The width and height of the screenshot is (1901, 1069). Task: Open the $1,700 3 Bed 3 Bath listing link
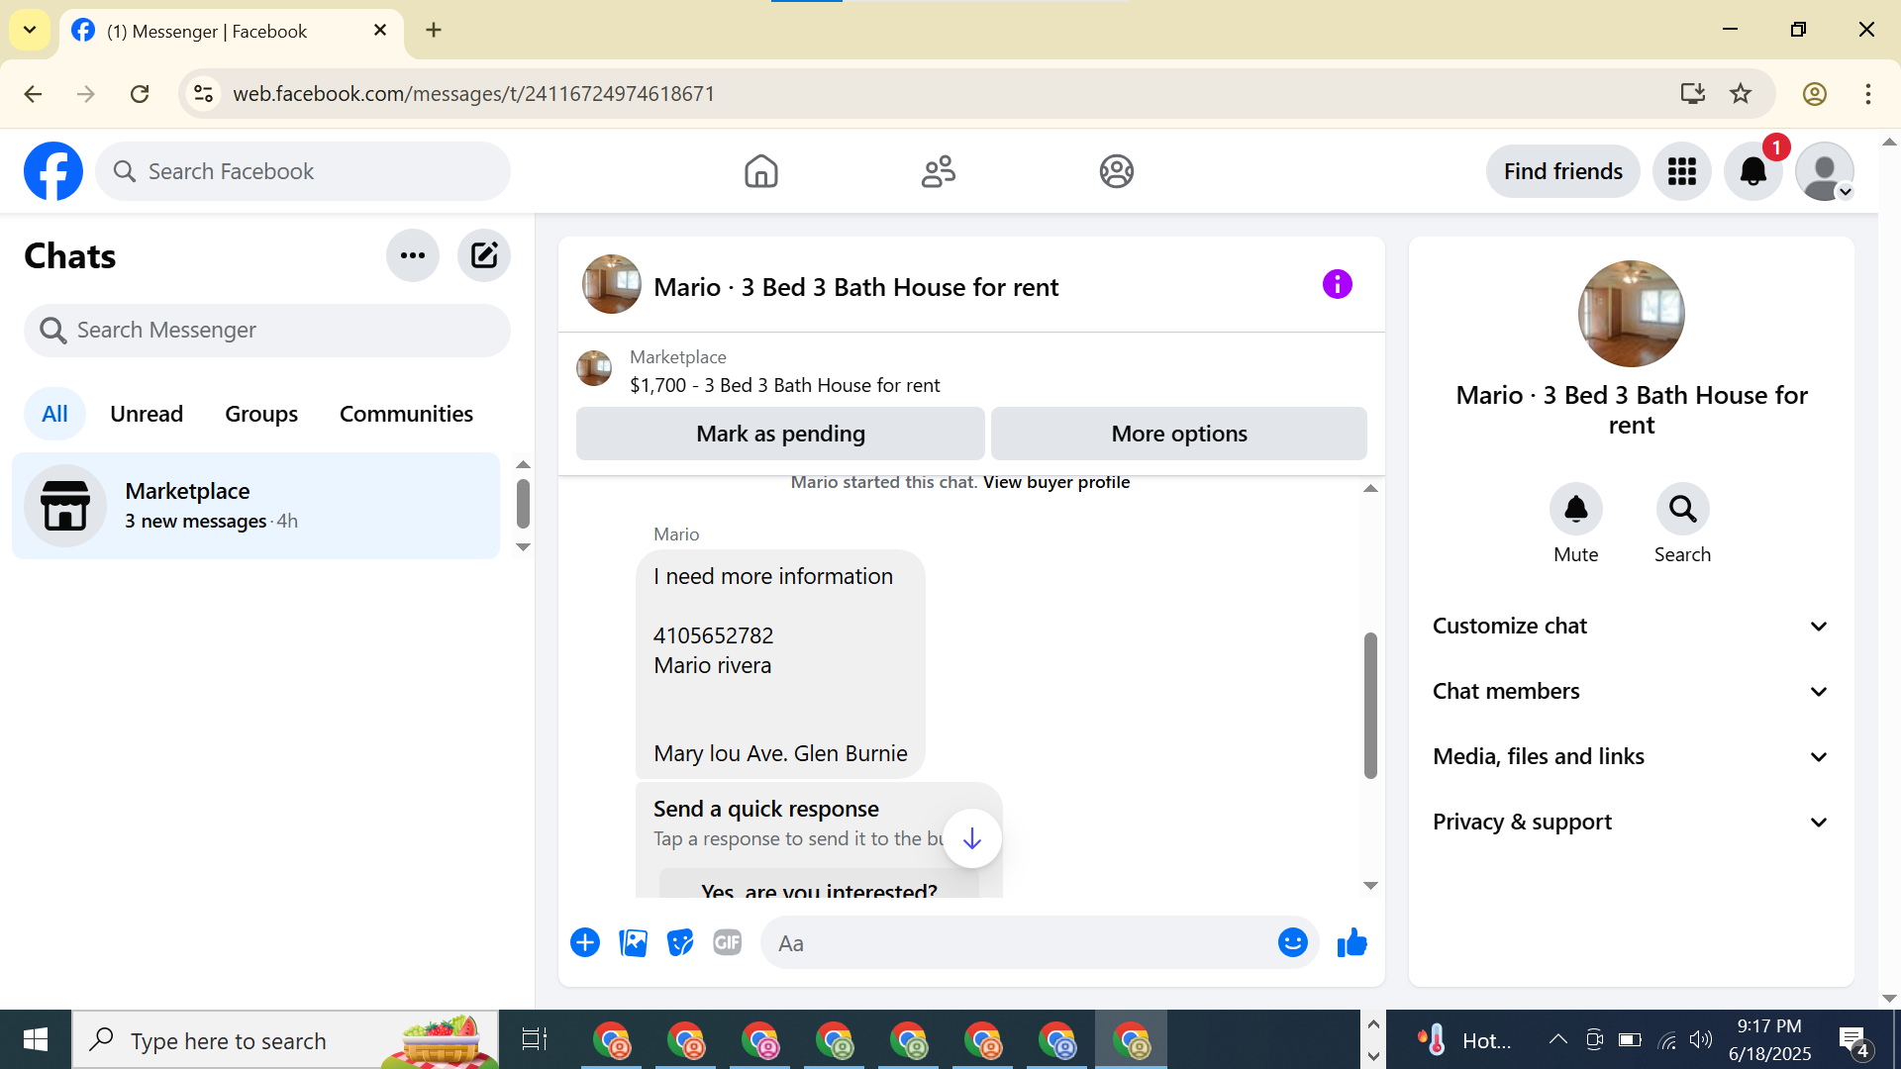784,385
